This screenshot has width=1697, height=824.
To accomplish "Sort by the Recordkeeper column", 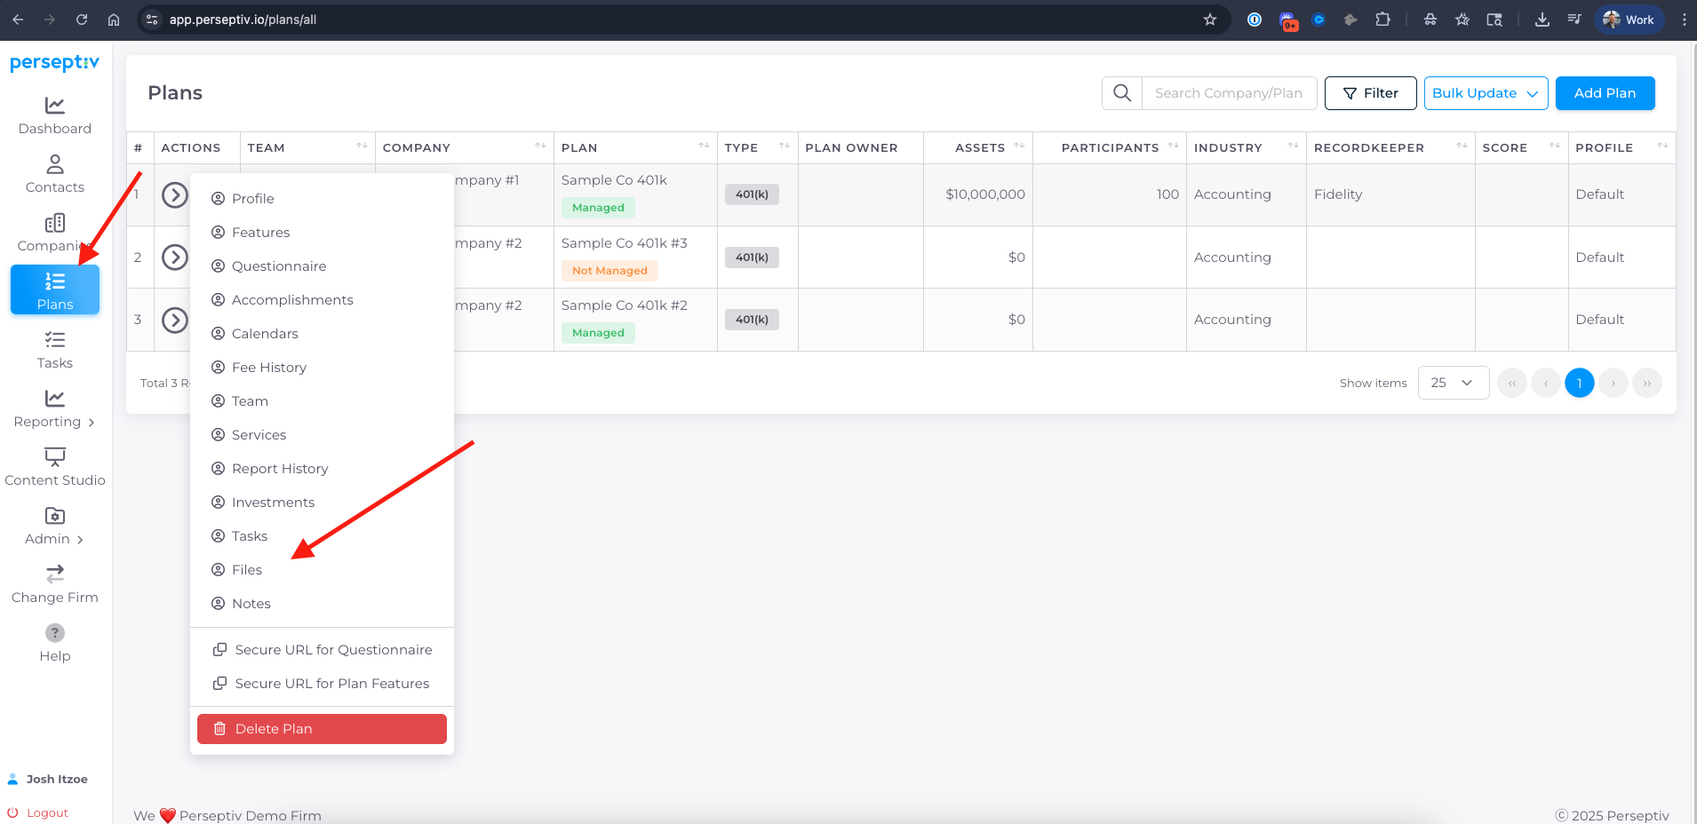I will click(x=1462, y=147).
